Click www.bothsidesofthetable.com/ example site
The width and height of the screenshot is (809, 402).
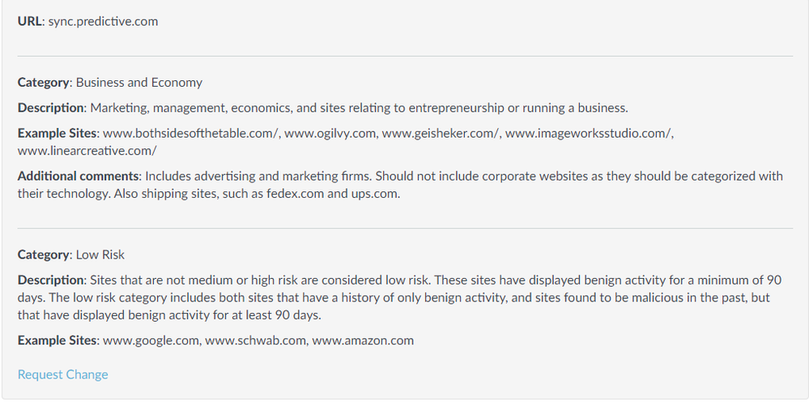[191, 134]
